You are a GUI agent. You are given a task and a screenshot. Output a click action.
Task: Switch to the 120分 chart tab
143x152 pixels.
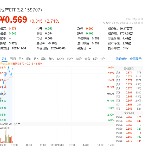tap(60, 59)
